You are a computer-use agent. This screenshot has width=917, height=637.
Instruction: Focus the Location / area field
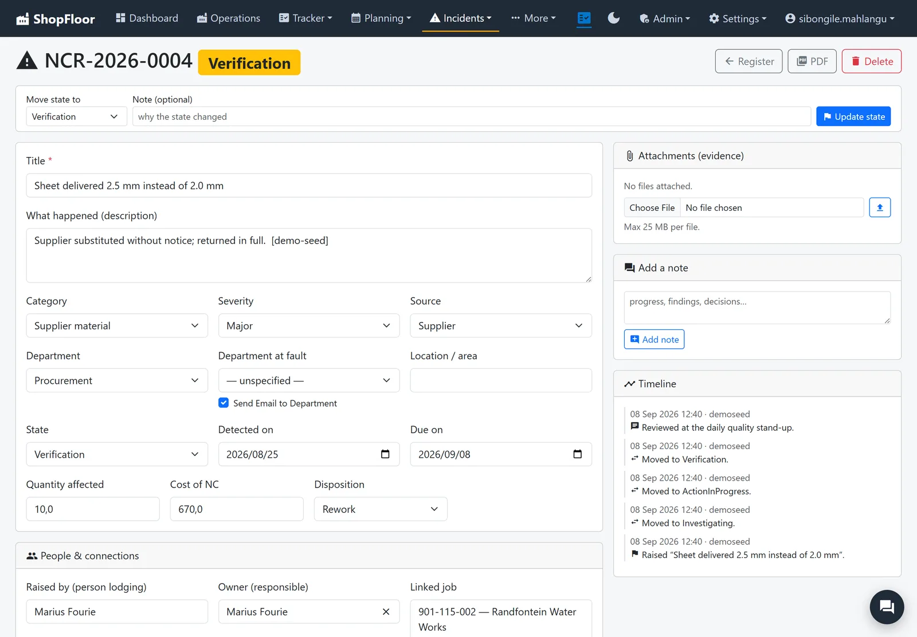[x=501, y=380]
